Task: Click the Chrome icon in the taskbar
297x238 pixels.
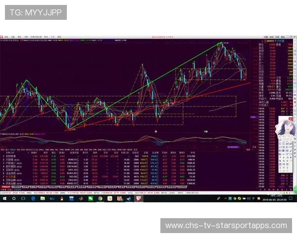Action: [100, 198]
